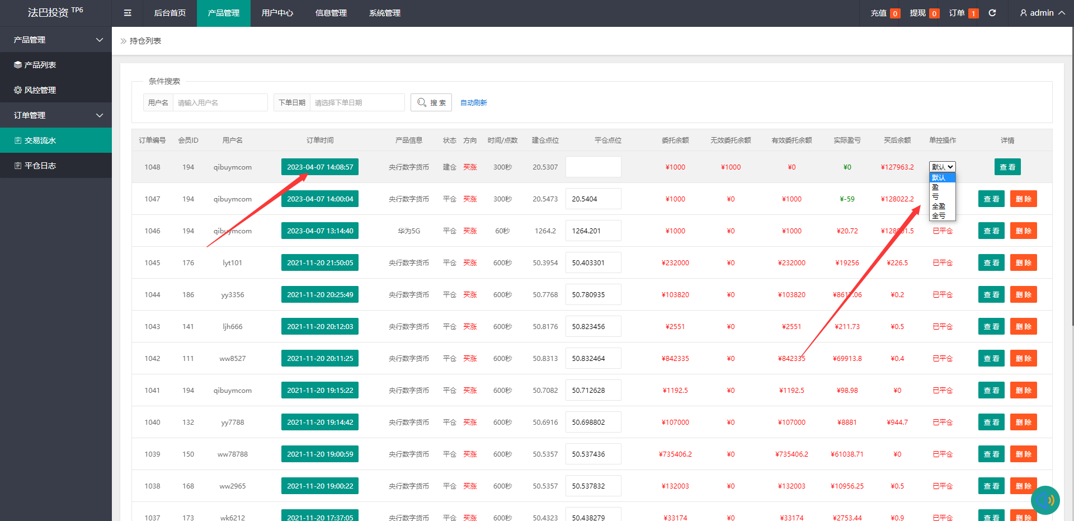
Task: Open 产品列表 in the sidebar
Action: (40, 65)
